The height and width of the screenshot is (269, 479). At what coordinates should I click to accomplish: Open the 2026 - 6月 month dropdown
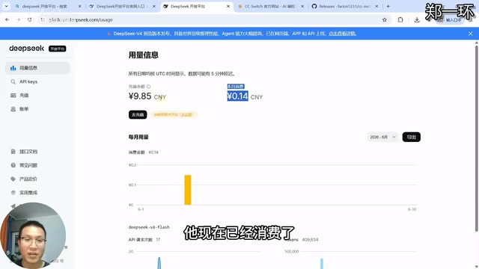(x=382, y=137)
